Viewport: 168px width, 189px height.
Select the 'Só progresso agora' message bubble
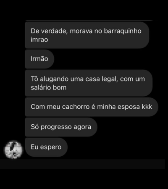[61, 127]
